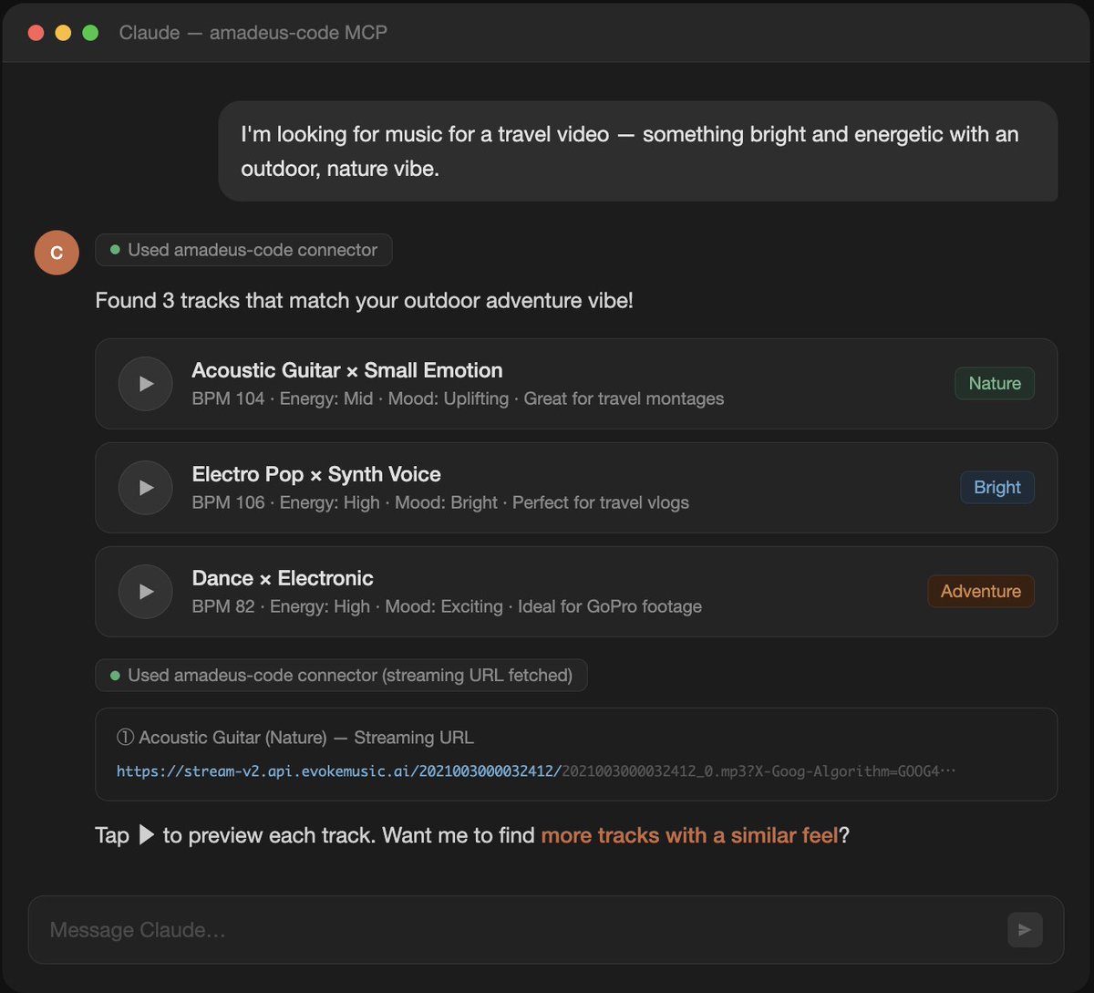Select the Bright tag badge
1094x993 pixels.
click(997, 488)
